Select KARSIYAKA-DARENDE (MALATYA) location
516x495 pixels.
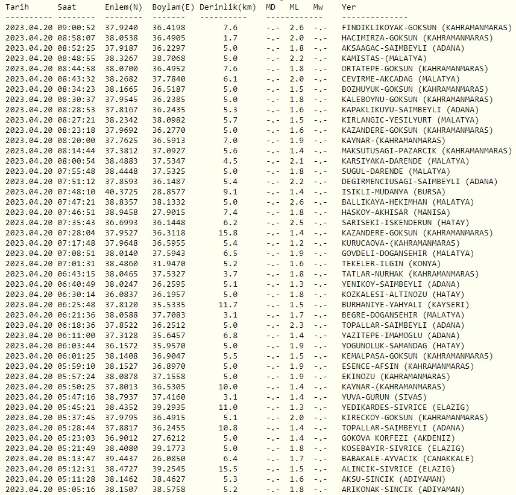[406, 161]
